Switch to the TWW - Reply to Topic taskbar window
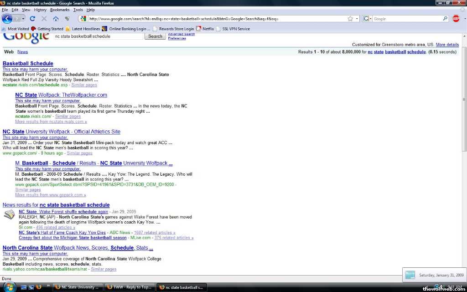The height and width of the screenshot is (292, 467). tap(129, 287)
